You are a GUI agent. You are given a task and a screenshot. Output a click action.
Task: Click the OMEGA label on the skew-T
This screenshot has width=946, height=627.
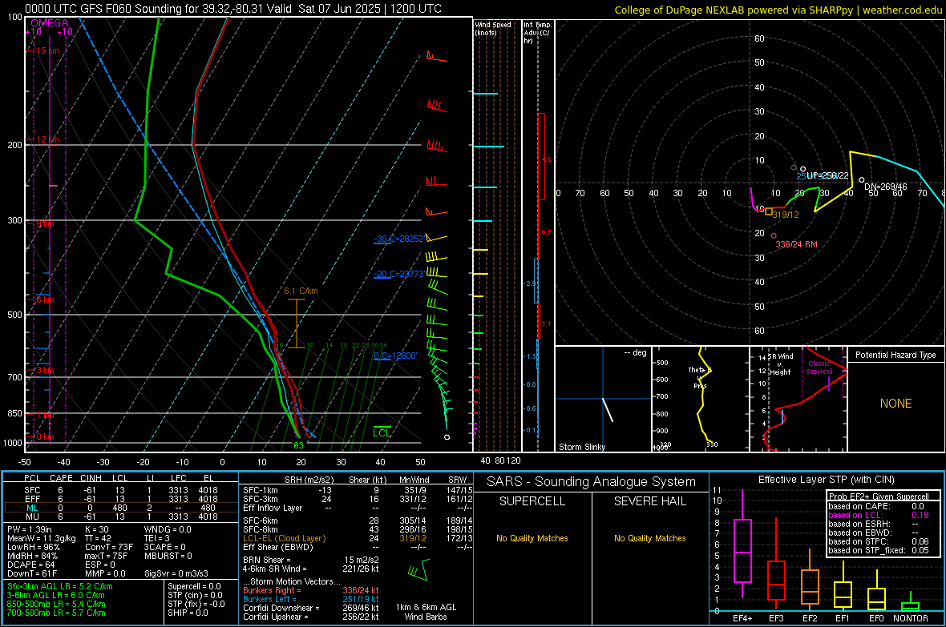49,23
